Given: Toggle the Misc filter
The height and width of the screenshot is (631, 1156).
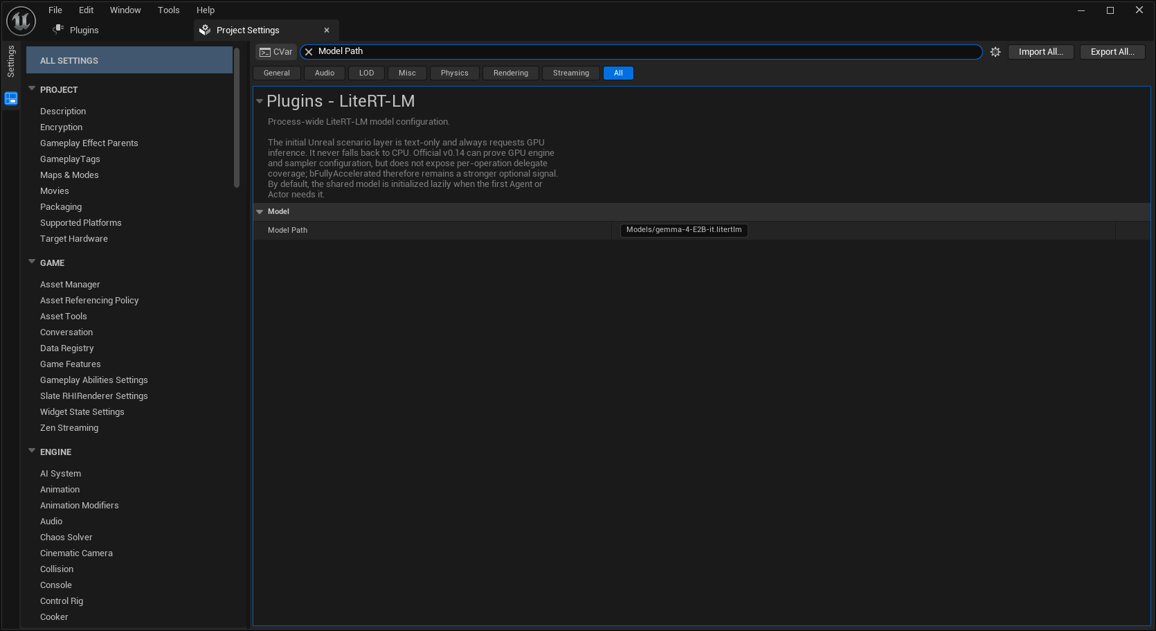Looking at the screenshot, I should click(408, 73).
